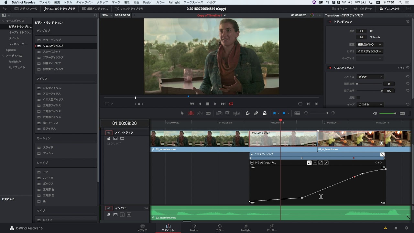Add a blue marker on the timeline
The width and height of the screenshot is (414, 233).
point(284,113)
